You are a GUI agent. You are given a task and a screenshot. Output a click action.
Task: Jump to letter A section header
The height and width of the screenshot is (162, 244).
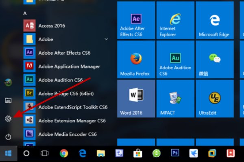pyautogui.click(x=25, y=13)
